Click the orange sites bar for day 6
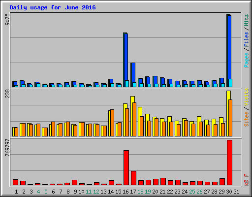Image resolution: width=252 pixels, height=197 pixels. [x=53, y=129]
